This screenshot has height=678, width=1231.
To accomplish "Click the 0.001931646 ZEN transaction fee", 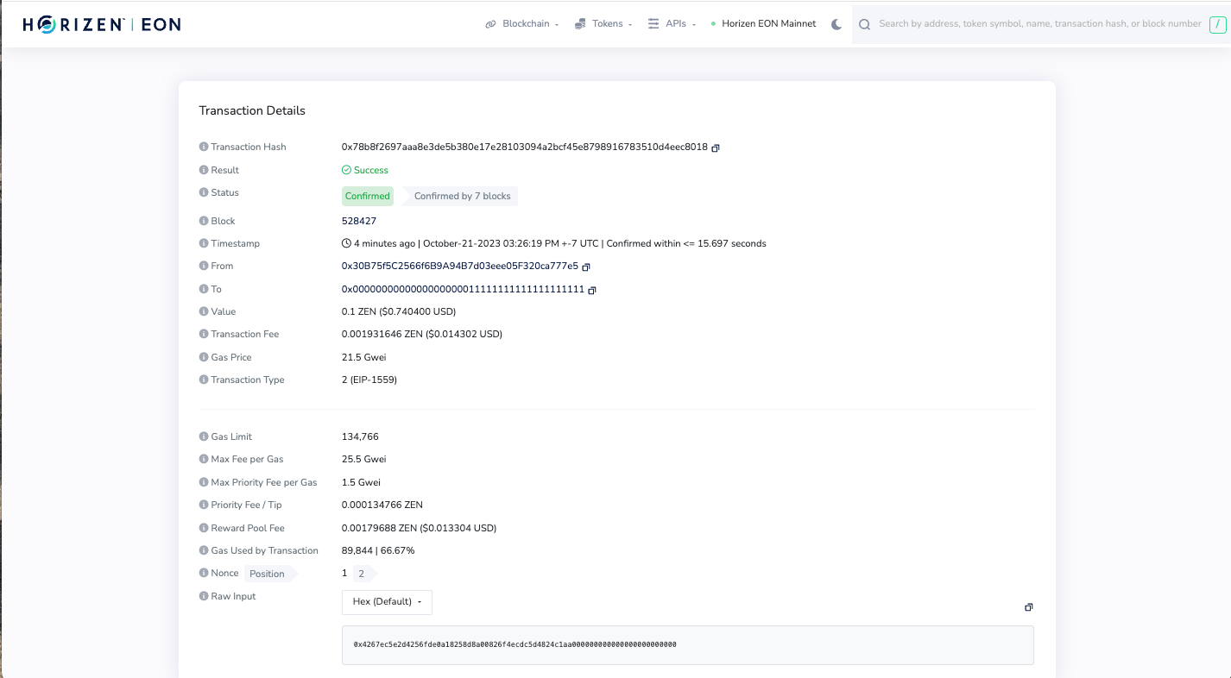I will click(x=422, y=334).
